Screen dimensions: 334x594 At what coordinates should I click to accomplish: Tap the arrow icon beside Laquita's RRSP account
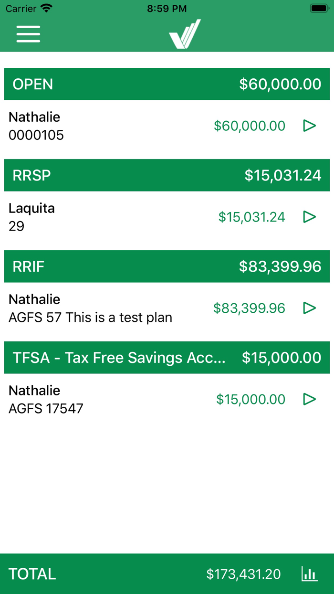310,217
